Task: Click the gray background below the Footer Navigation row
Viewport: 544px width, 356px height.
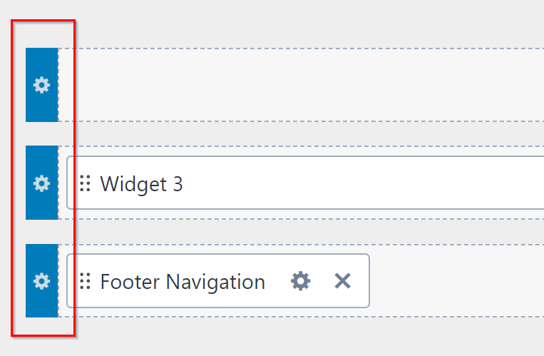Action: (x=299, y=335)
